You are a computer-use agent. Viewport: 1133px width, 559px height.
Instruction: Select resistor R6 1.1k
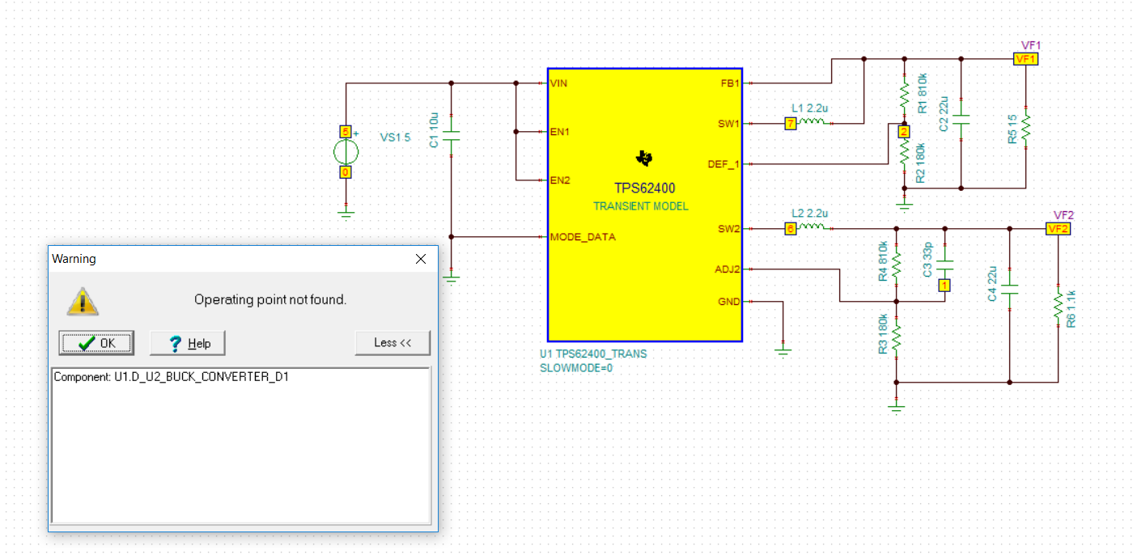click(x=1058, y=306)
